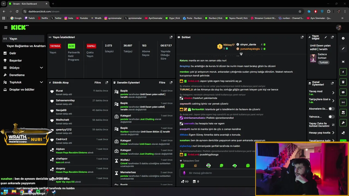
Task: Open Yapay Zeka ile Sohbet Denetimi link
Action: (321, 125)
